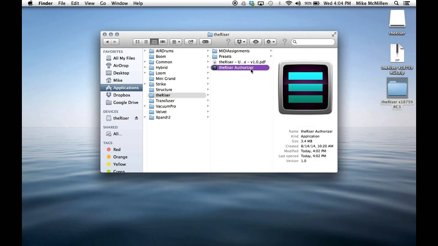Viewport: 438px width, 246px height.
Task: Select theRiser disk on desktop
Action: (397, 23)
